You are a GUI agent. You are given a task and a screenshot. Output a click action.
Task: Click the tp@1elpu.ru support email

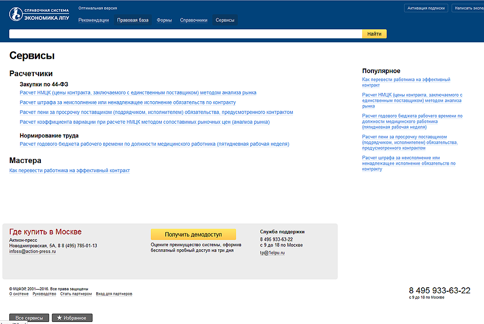(272, 253)
